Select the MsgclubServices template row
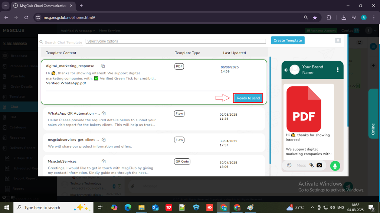Image resolution: width=380 pixels, height=213 pixels. tap(154, 166)
